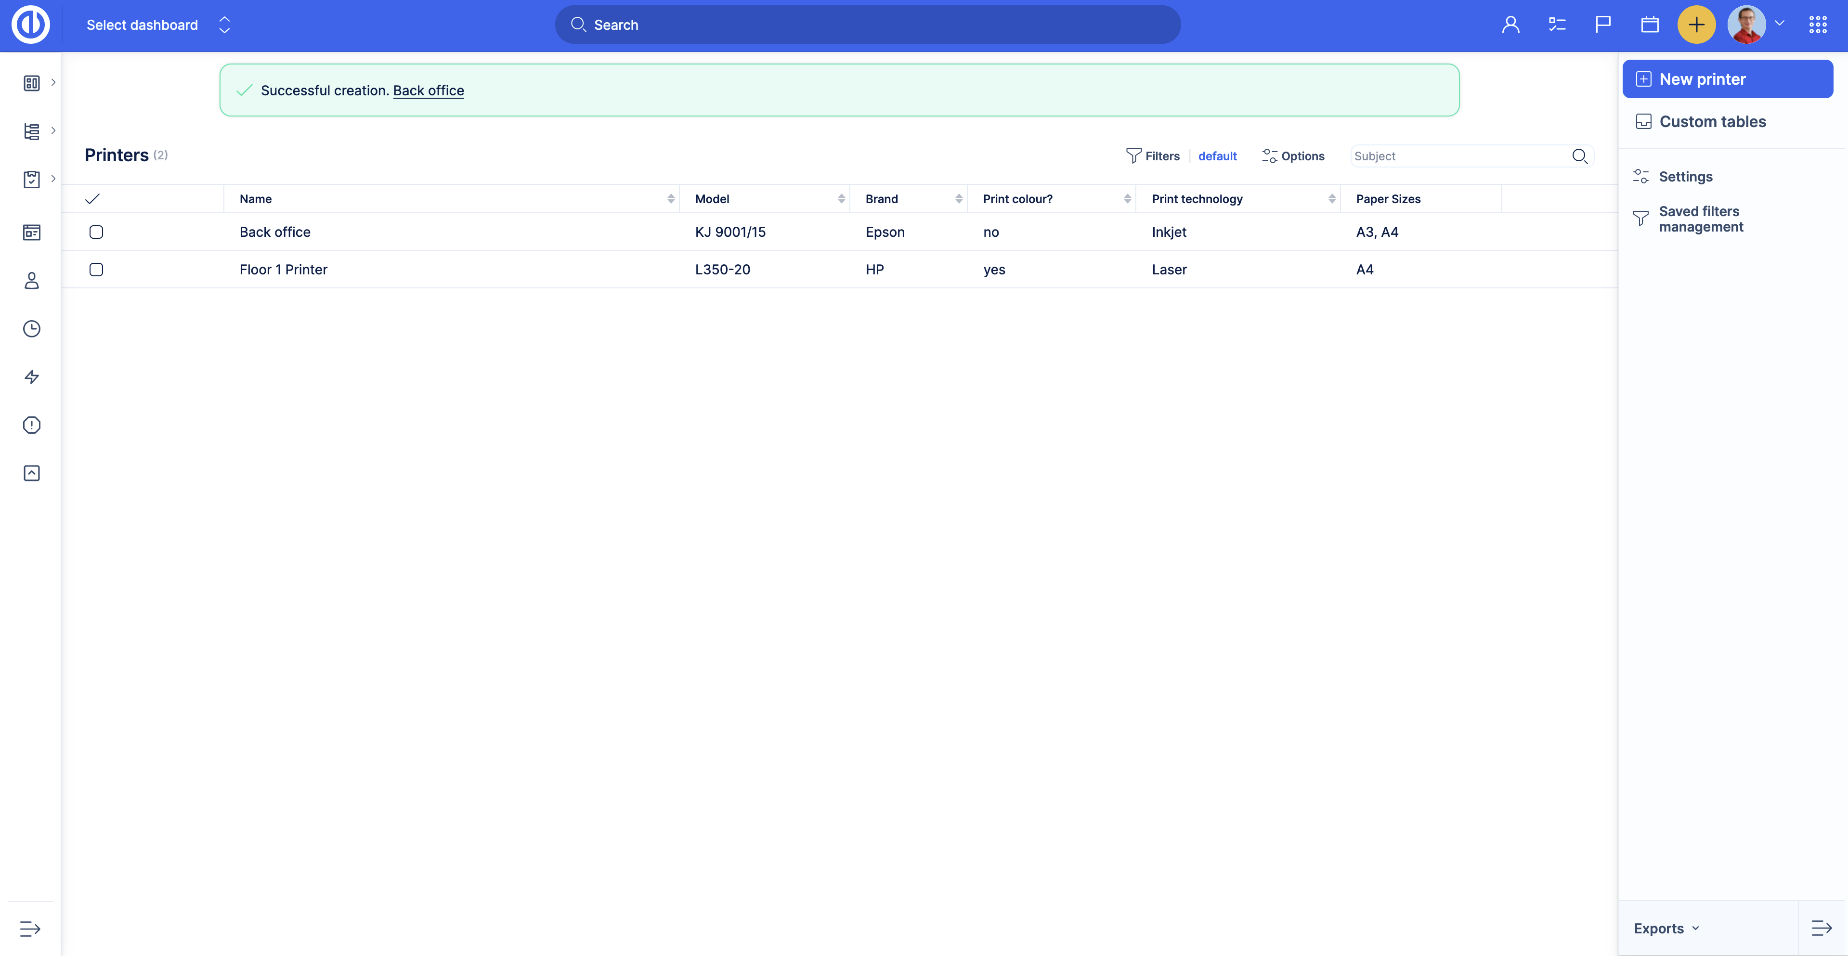Viewport: 1848px width, 956px height.
Task: Open Saved filters management
Action: 1700,219
